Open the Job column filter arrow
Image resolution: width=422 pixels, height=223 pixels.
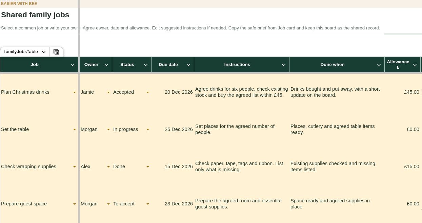click(x=73, y=65)
